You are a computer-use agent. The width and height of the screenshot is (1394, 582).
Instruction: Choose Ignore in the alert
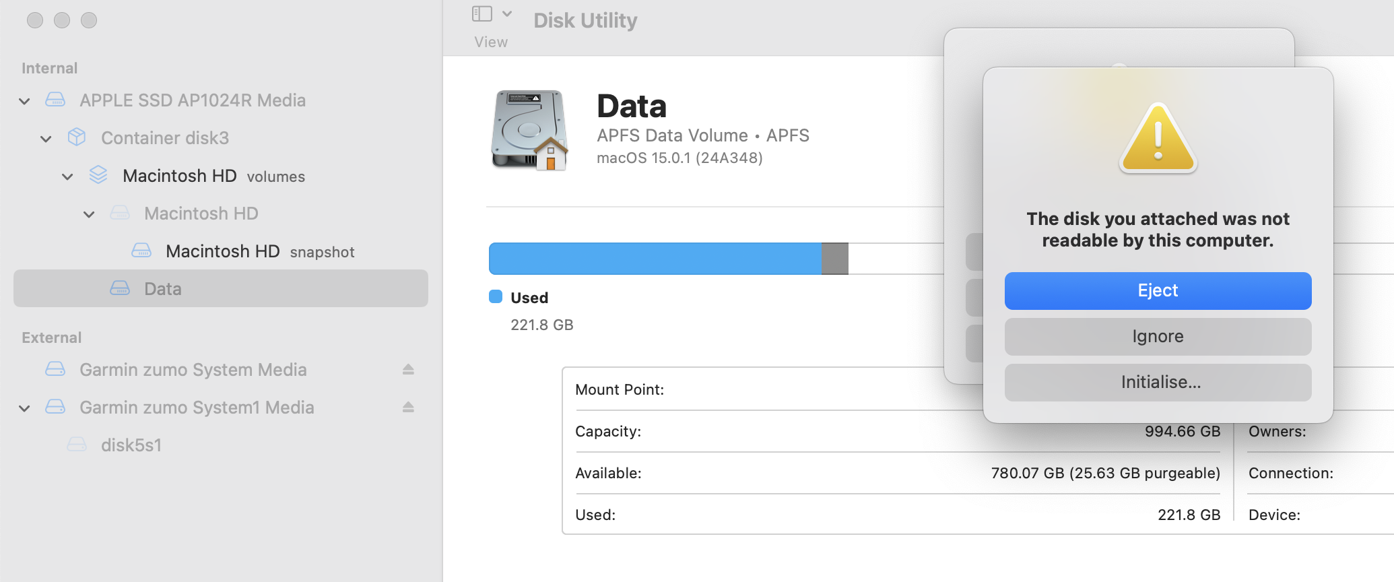pyautogui.click(x=1158, y=336)
